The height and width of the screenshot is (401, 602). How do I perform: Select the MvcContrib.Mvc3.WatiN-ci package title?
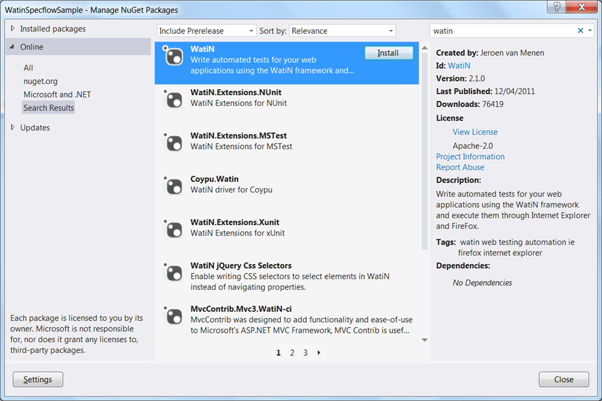click(240, 309)
